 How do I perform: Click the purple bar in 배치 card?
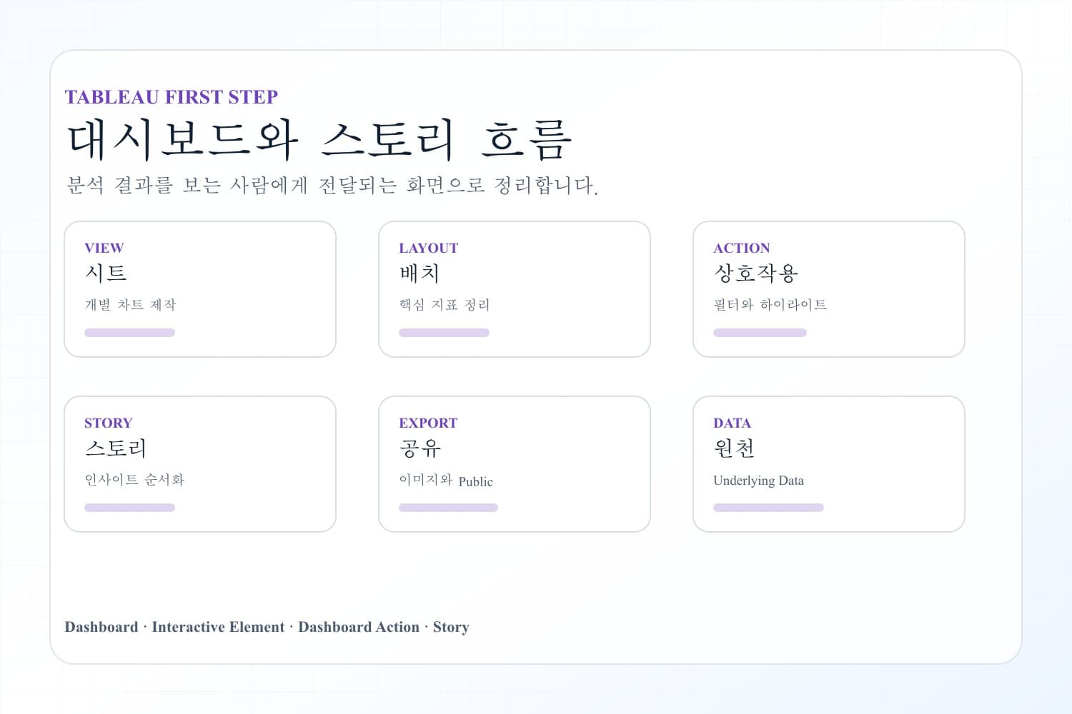point(444,333)
